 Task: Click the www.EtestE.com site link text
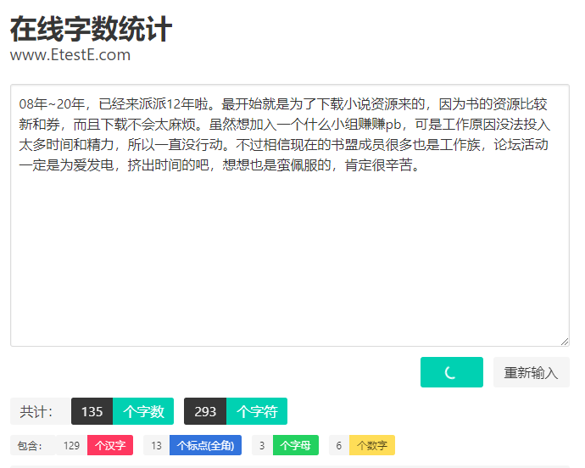[70, 55]
